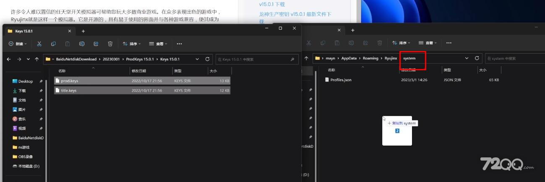Screen dimensions: 545x182
Task: Click Paste icon in Keys 15.0.1 window
Action: 68,44
